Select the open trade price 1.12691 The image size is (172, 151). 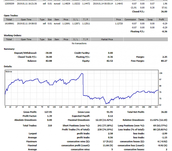click(x=66, y=24)
